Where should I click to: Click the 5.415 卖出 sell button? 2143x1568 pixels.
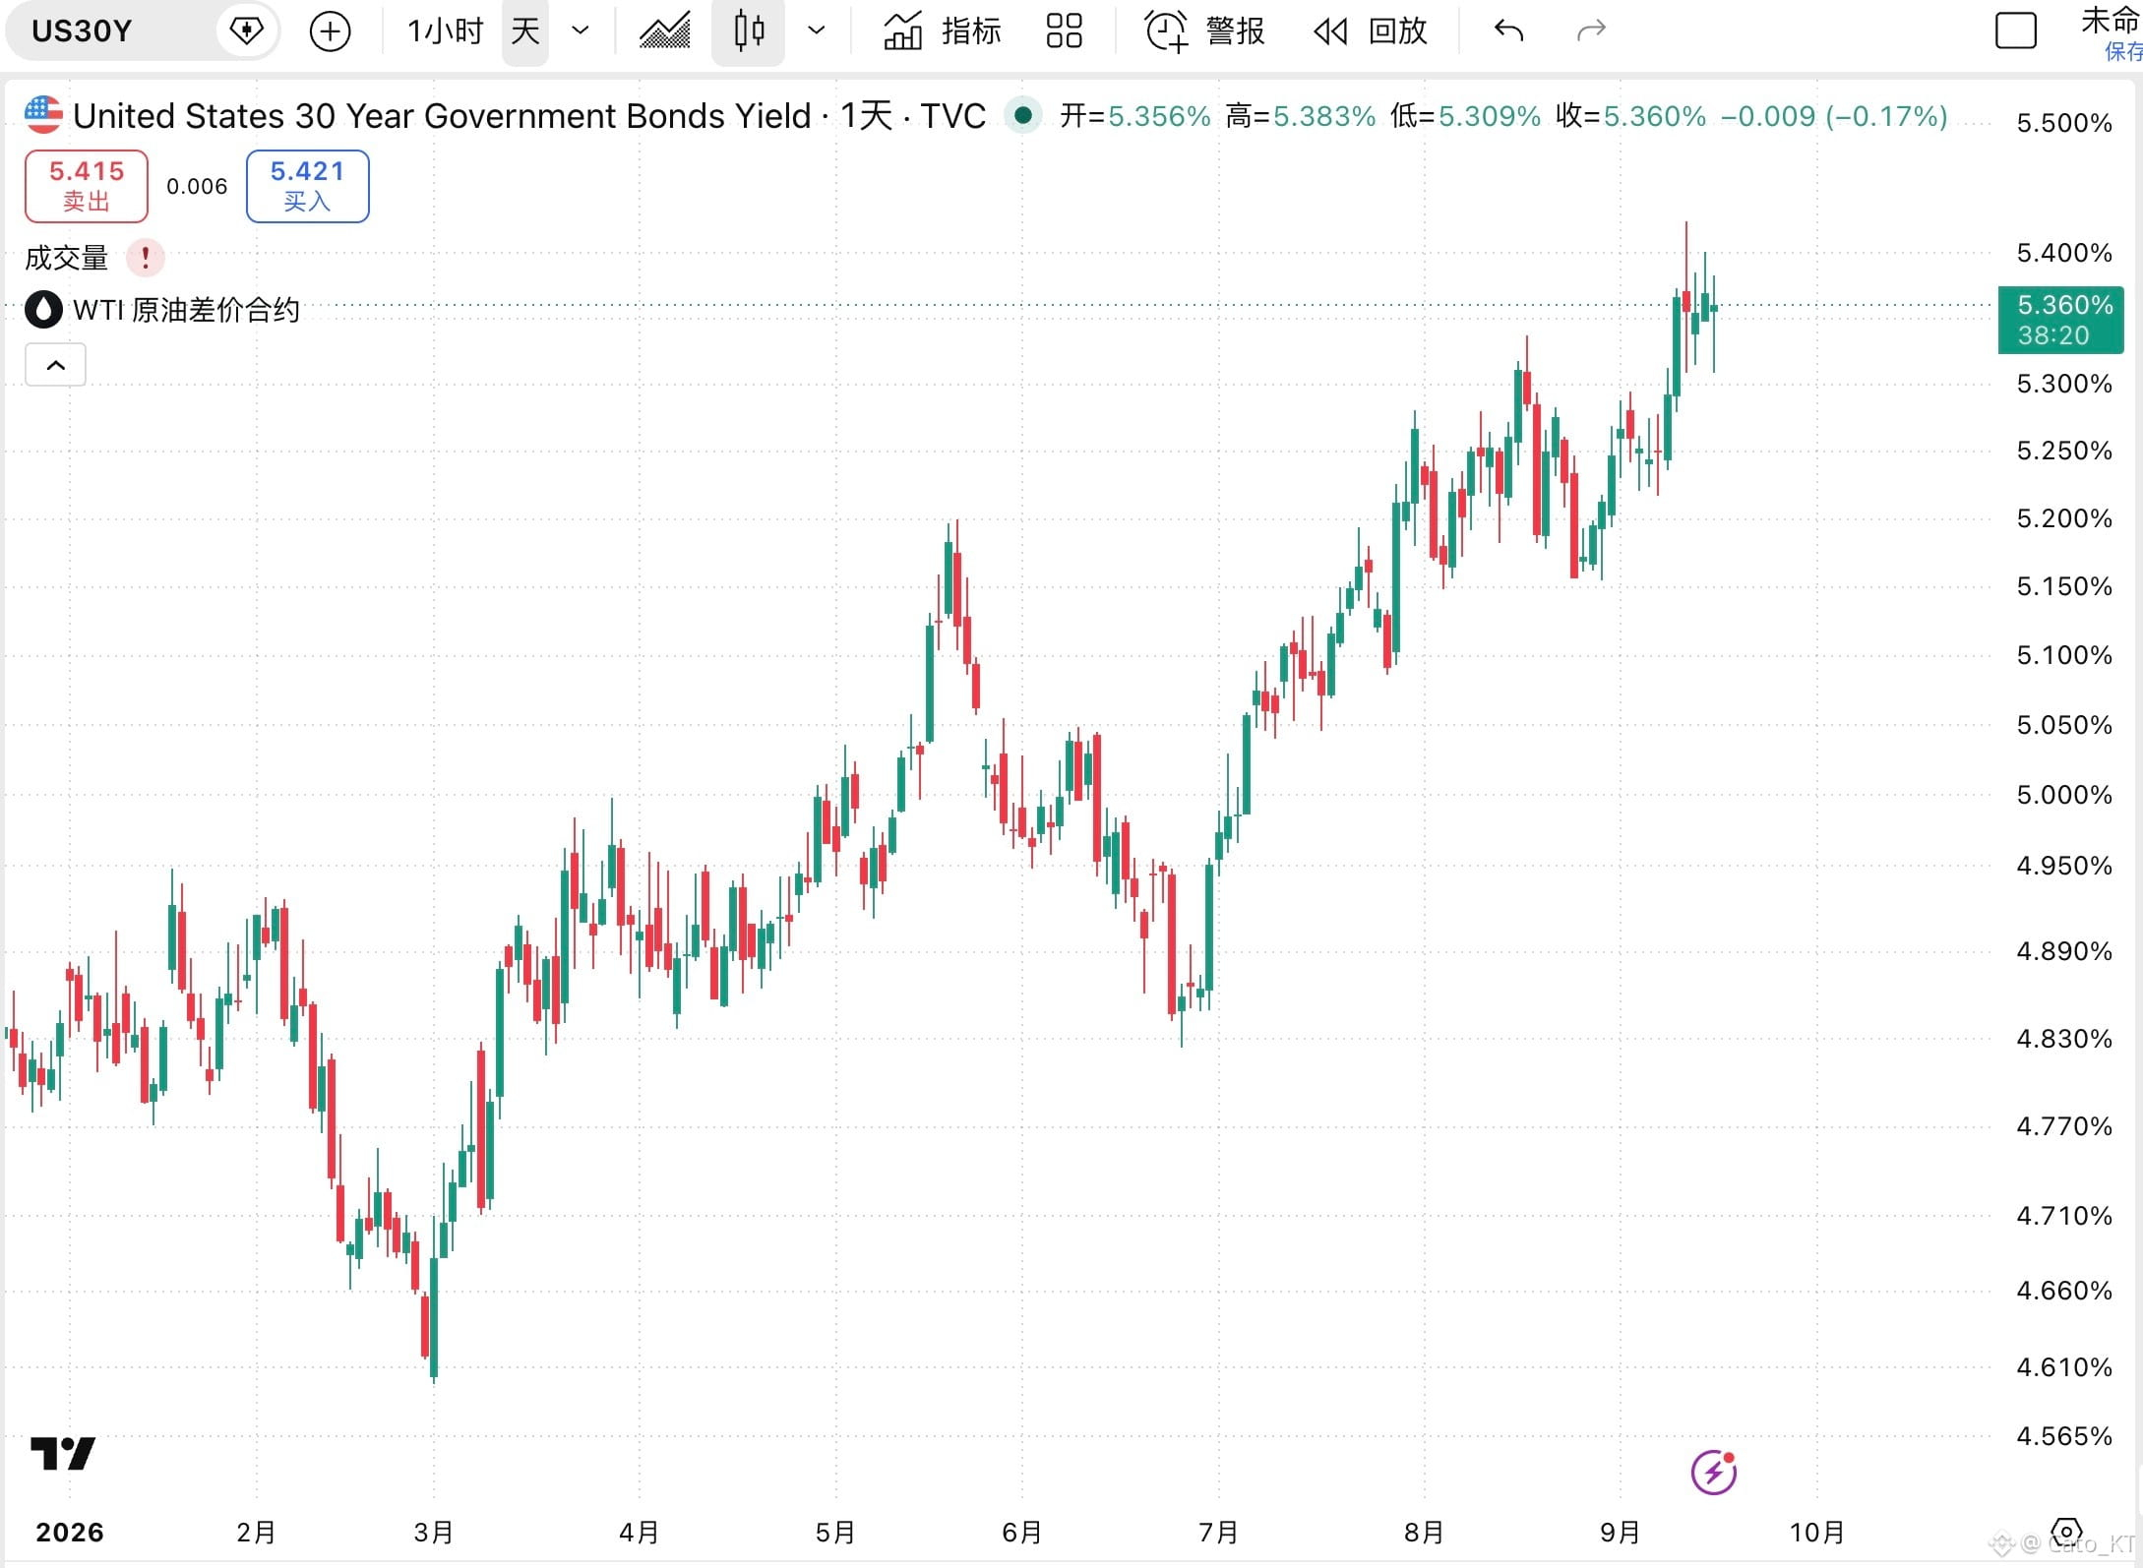(87, 186)
